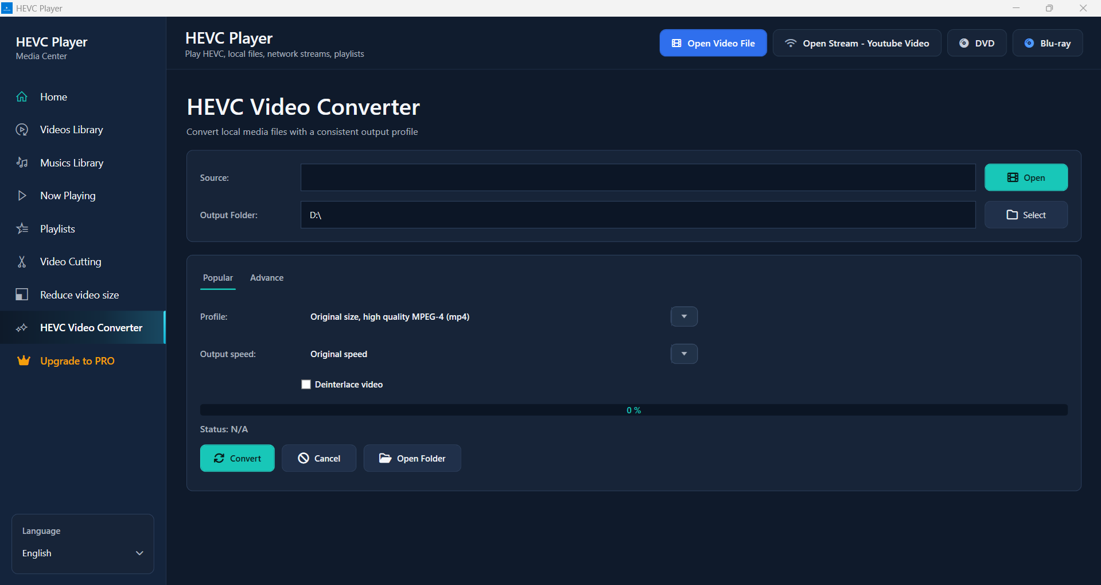Click the HEVC Player app icon in title bar
This screenshot has height=585, width=1101.
7,8
